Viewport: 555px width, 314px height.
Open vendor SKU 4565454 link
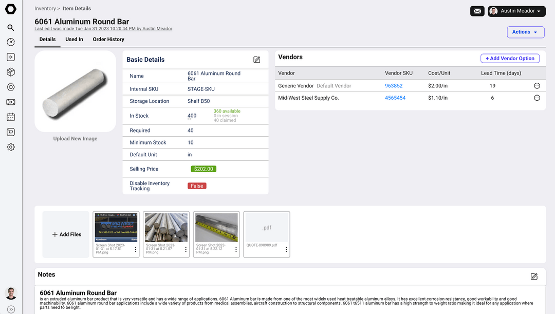(395, 98)
